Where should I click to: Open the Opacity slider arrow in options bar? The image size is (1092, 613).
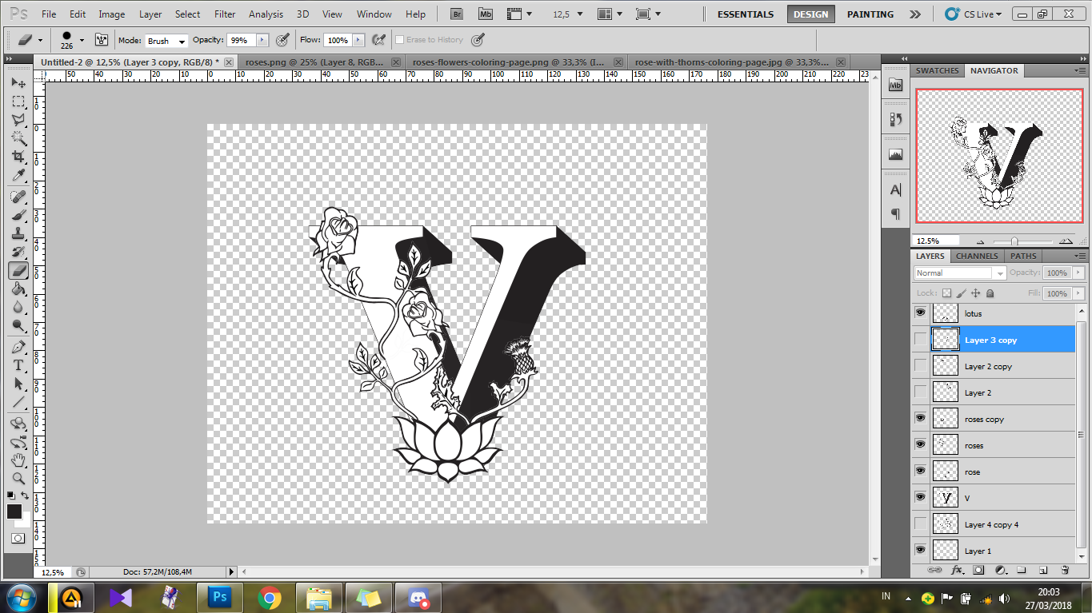(262, 40)
